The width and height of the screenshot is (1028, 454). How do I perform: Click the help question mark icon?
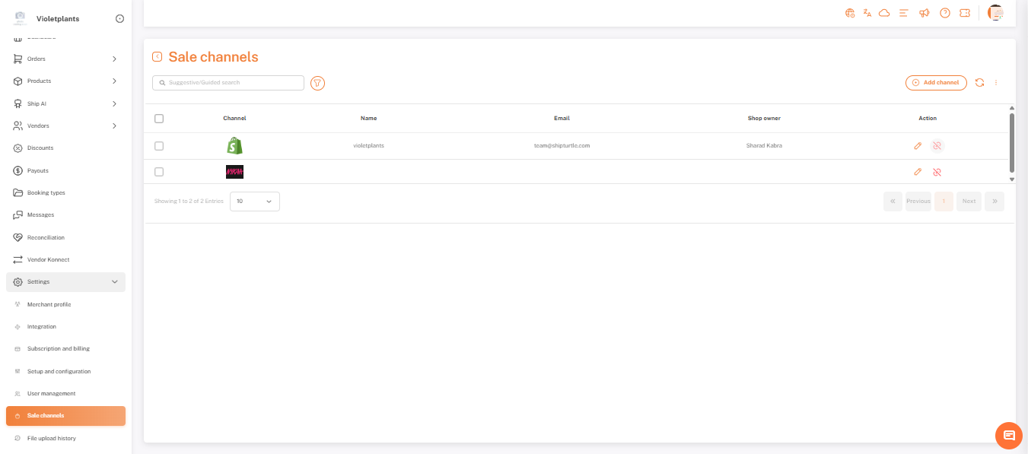coord(945,13)
